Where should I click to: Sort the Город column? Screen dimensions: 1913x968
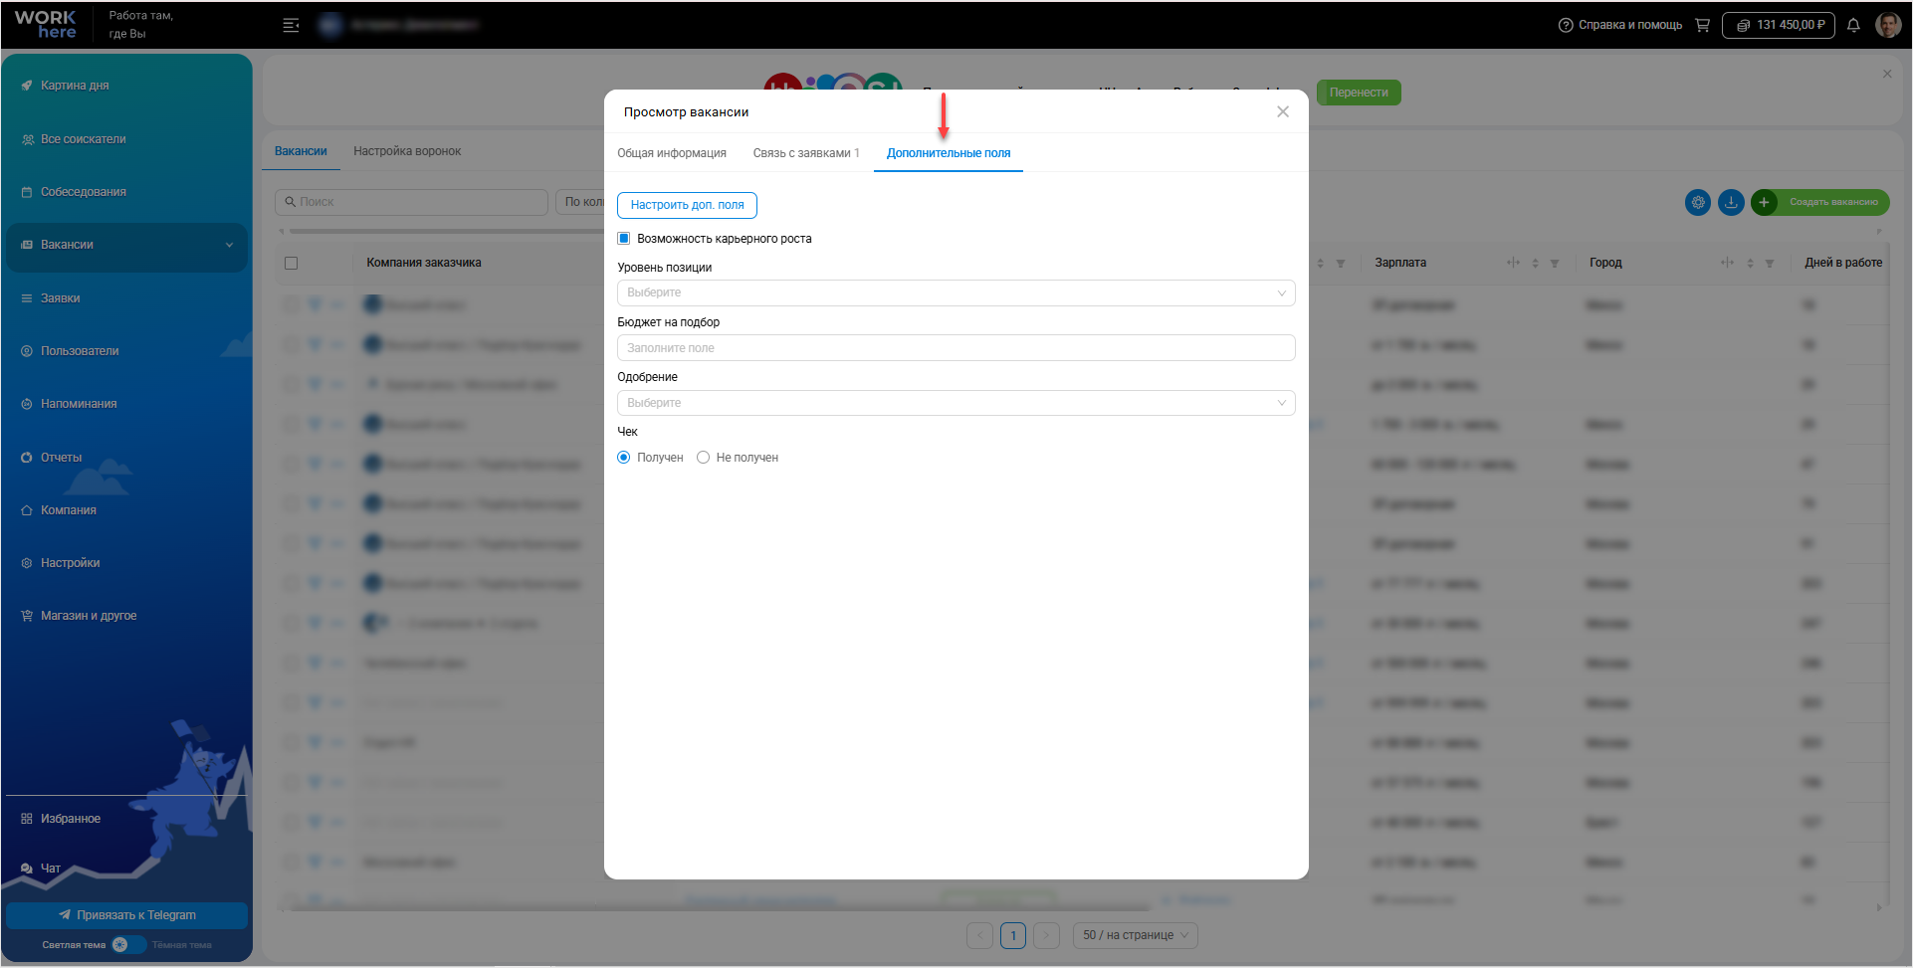tap(1750, 264)
